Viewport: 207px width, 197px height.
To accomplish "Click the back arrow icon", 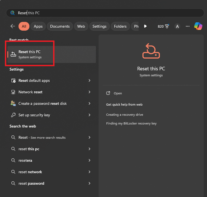I will pyautogui.click(x=13, y=26).
